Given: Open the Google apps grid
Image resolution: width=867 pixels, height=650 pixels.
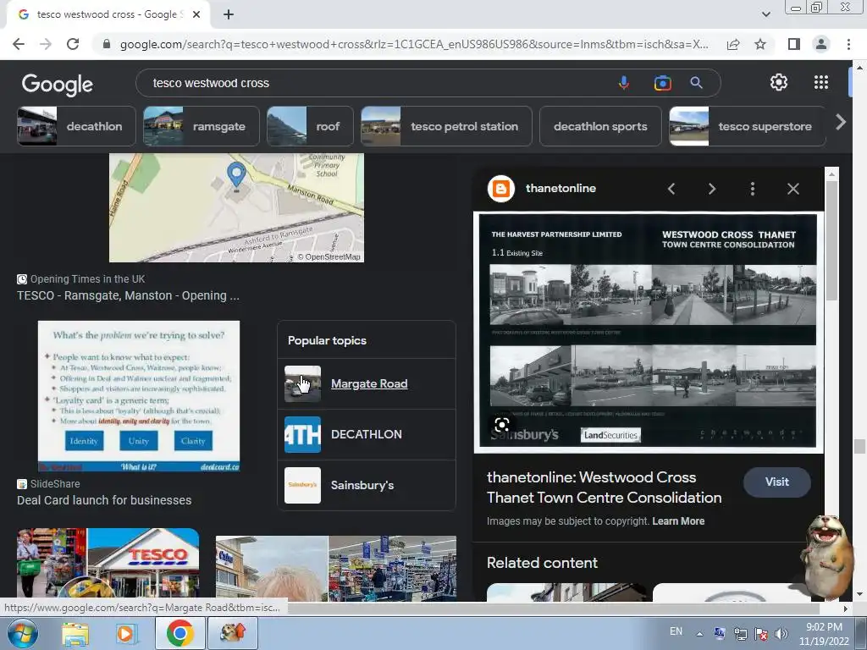Looking at the screenshot, I should pyautogui.click(x=821, y=82).
